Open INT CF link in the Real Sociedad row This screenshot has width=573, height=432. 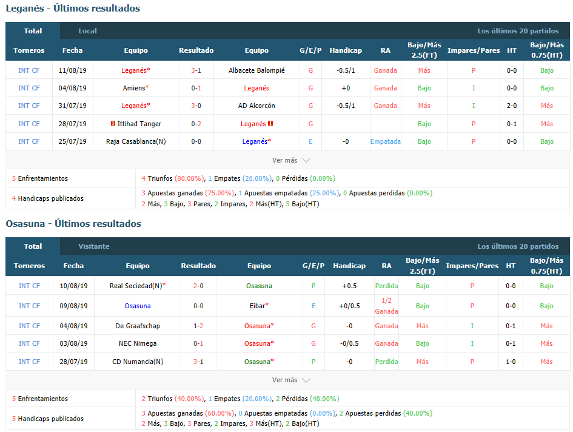[x=29, y=286]
